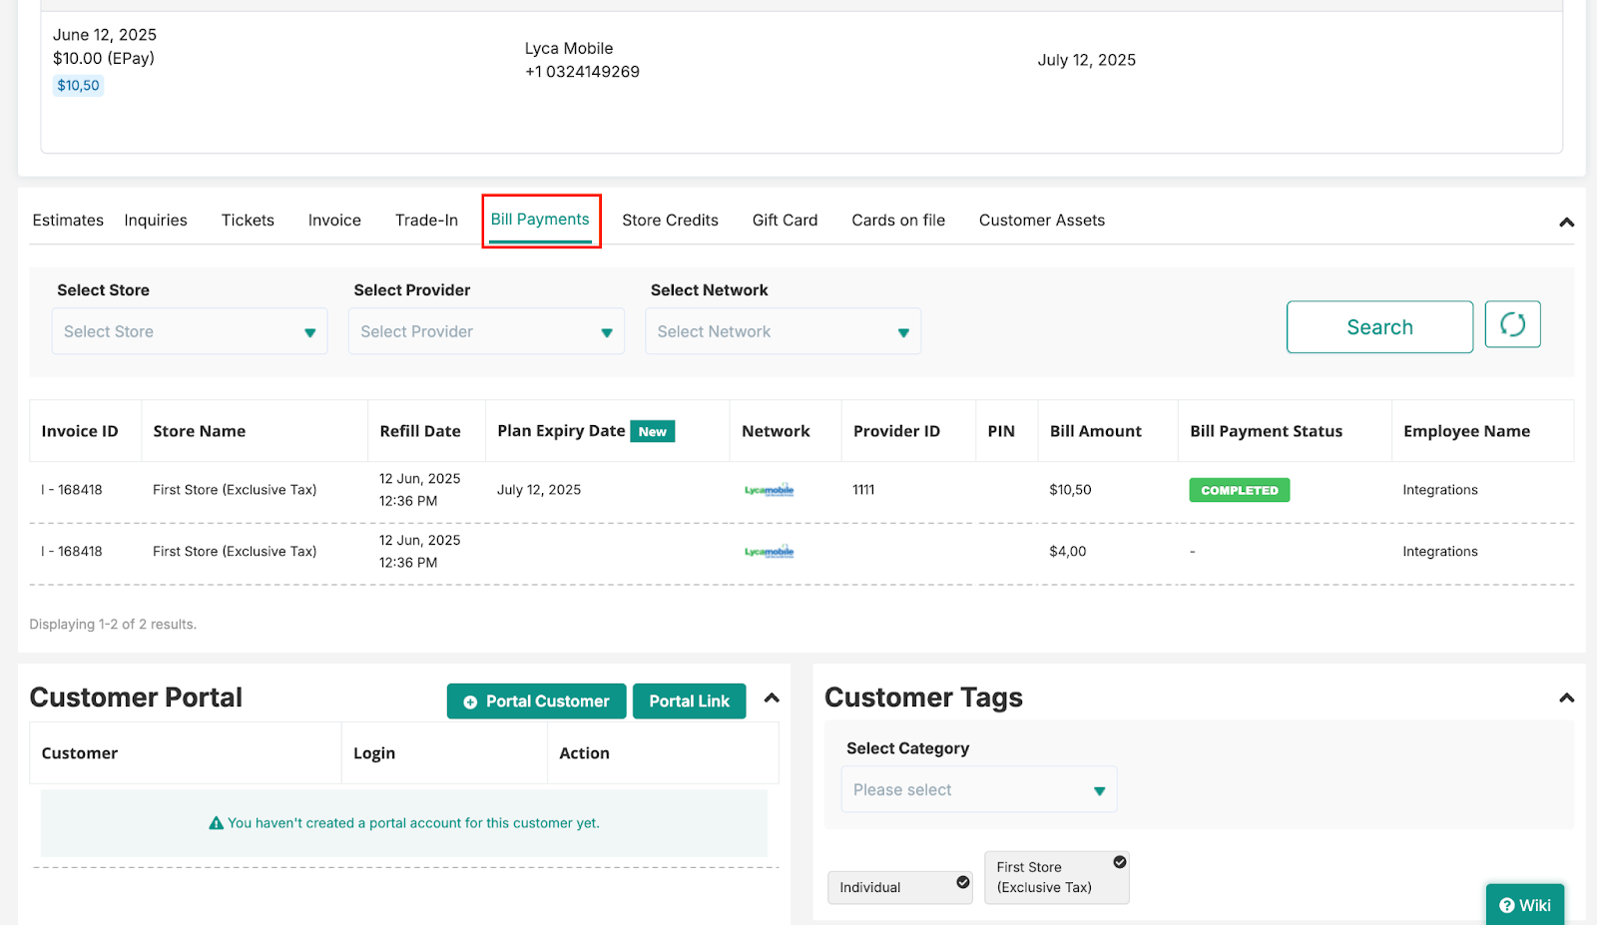Switch to the Trade-In tab

(426, 221)
